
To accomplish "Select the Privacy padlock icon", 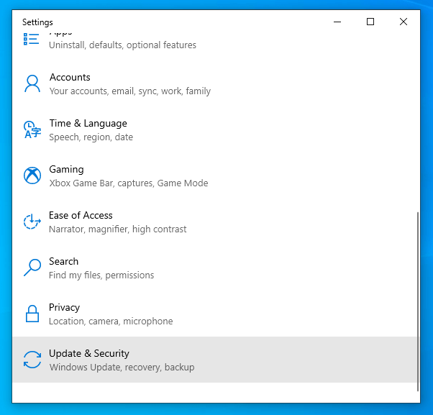I will 32,314.
